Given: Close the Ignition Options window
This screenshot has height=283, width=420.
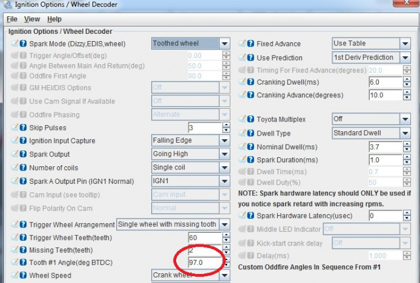Looking at the screenshot, I should (x=406, y=2).
